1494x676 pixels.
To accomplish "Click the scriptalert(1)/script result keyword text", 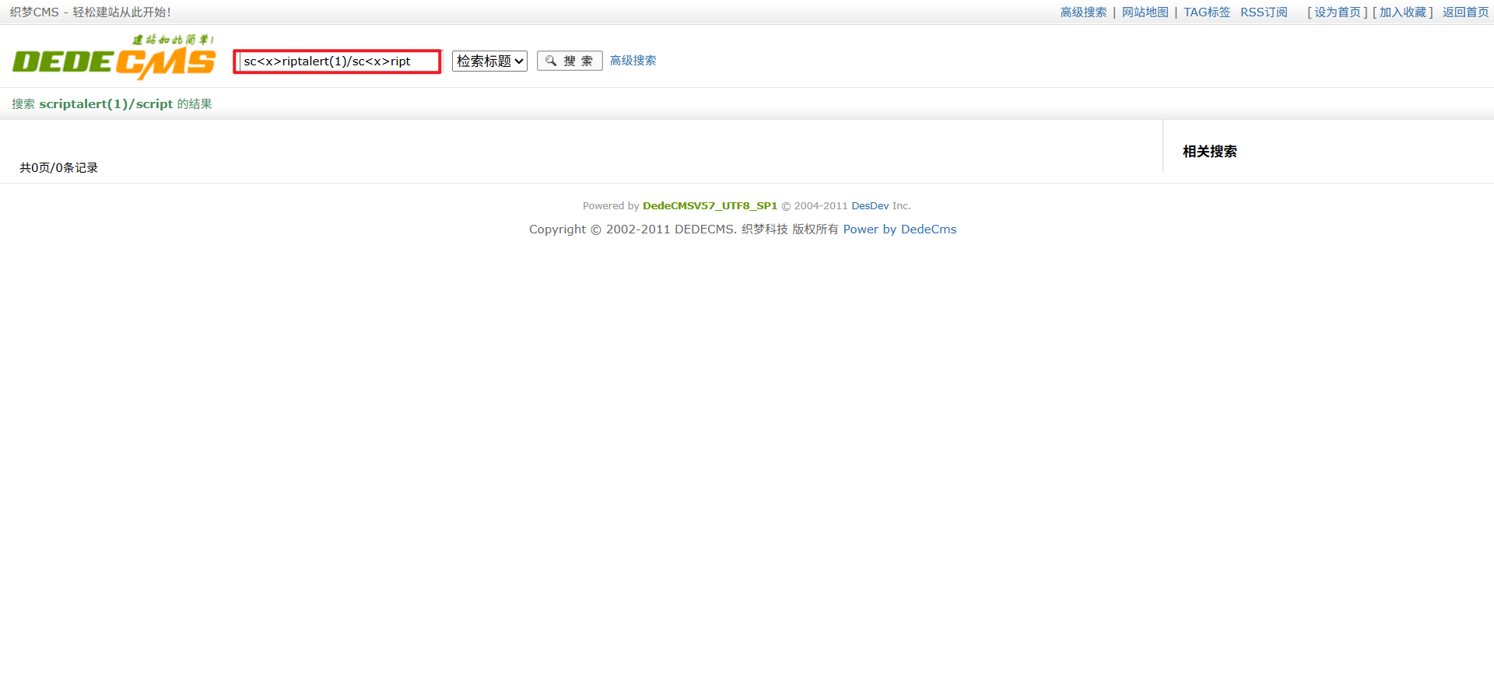I will 106,104.
